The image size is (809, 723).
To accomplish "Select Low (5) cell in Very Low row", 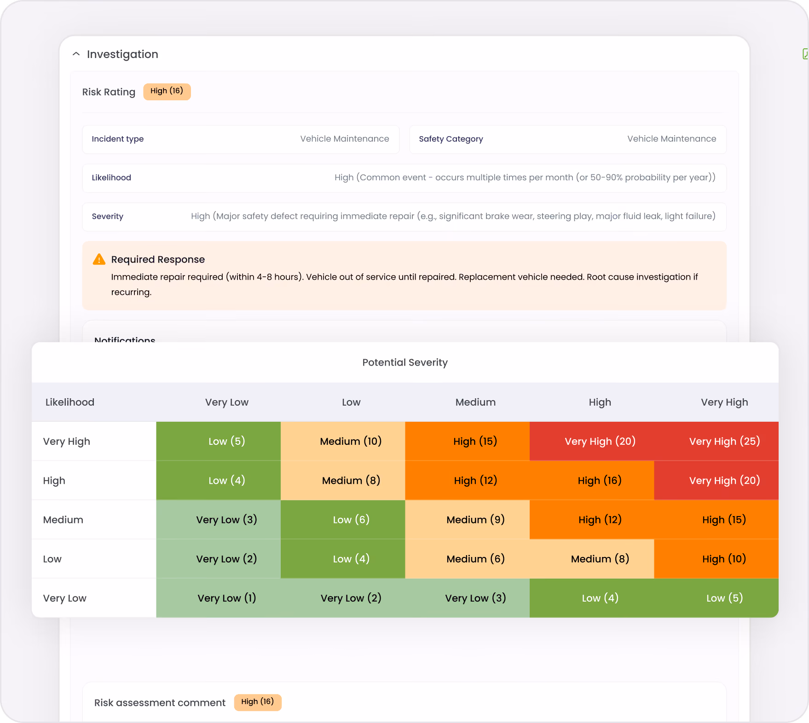I will pos(717,597).
